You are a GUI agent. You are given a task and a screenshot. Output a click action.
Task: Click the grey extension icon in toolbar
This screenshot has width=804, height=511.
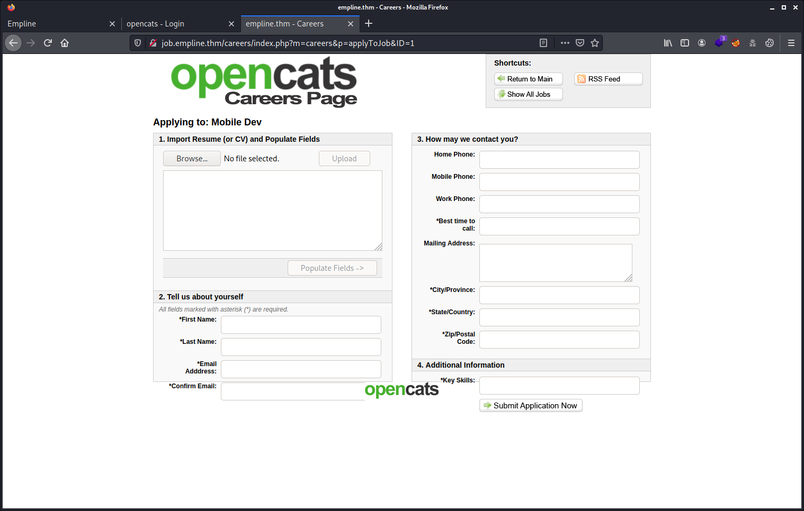[753, 43]
